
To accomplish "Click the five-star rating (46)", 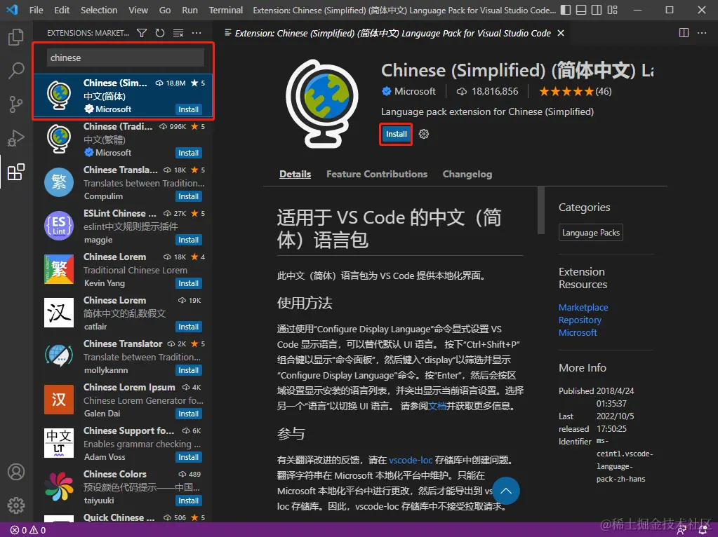I will 575,91.
